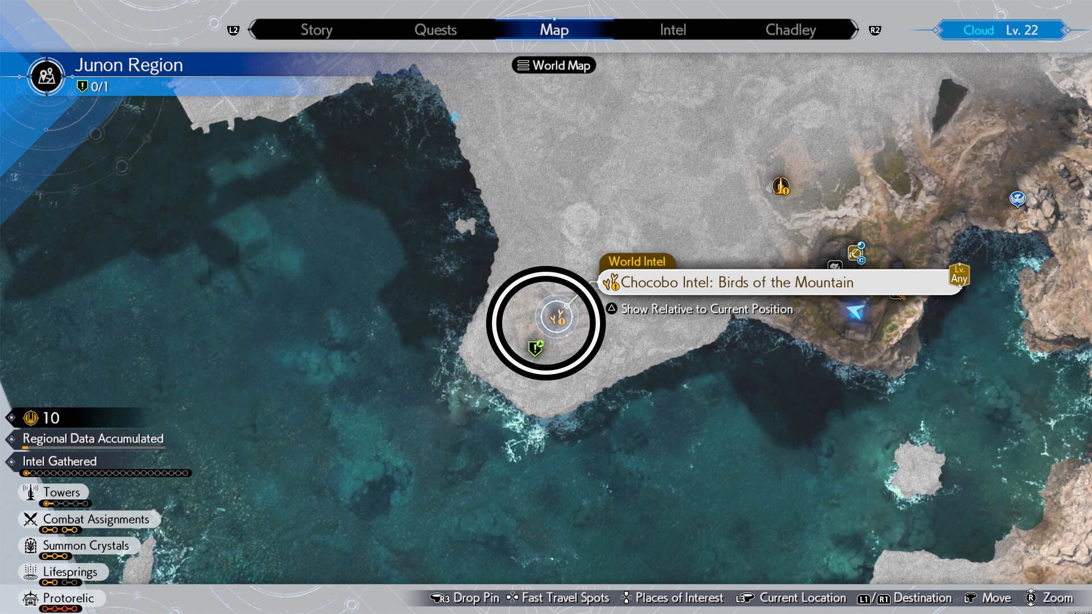Screen dimensions: 1092x614
Task: Click the L1 button icon
Action: [x=864, y=599]
